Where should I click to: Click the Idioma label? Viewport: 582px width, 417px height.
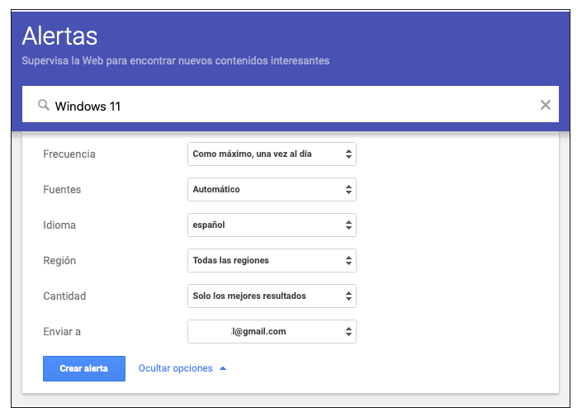59,225
